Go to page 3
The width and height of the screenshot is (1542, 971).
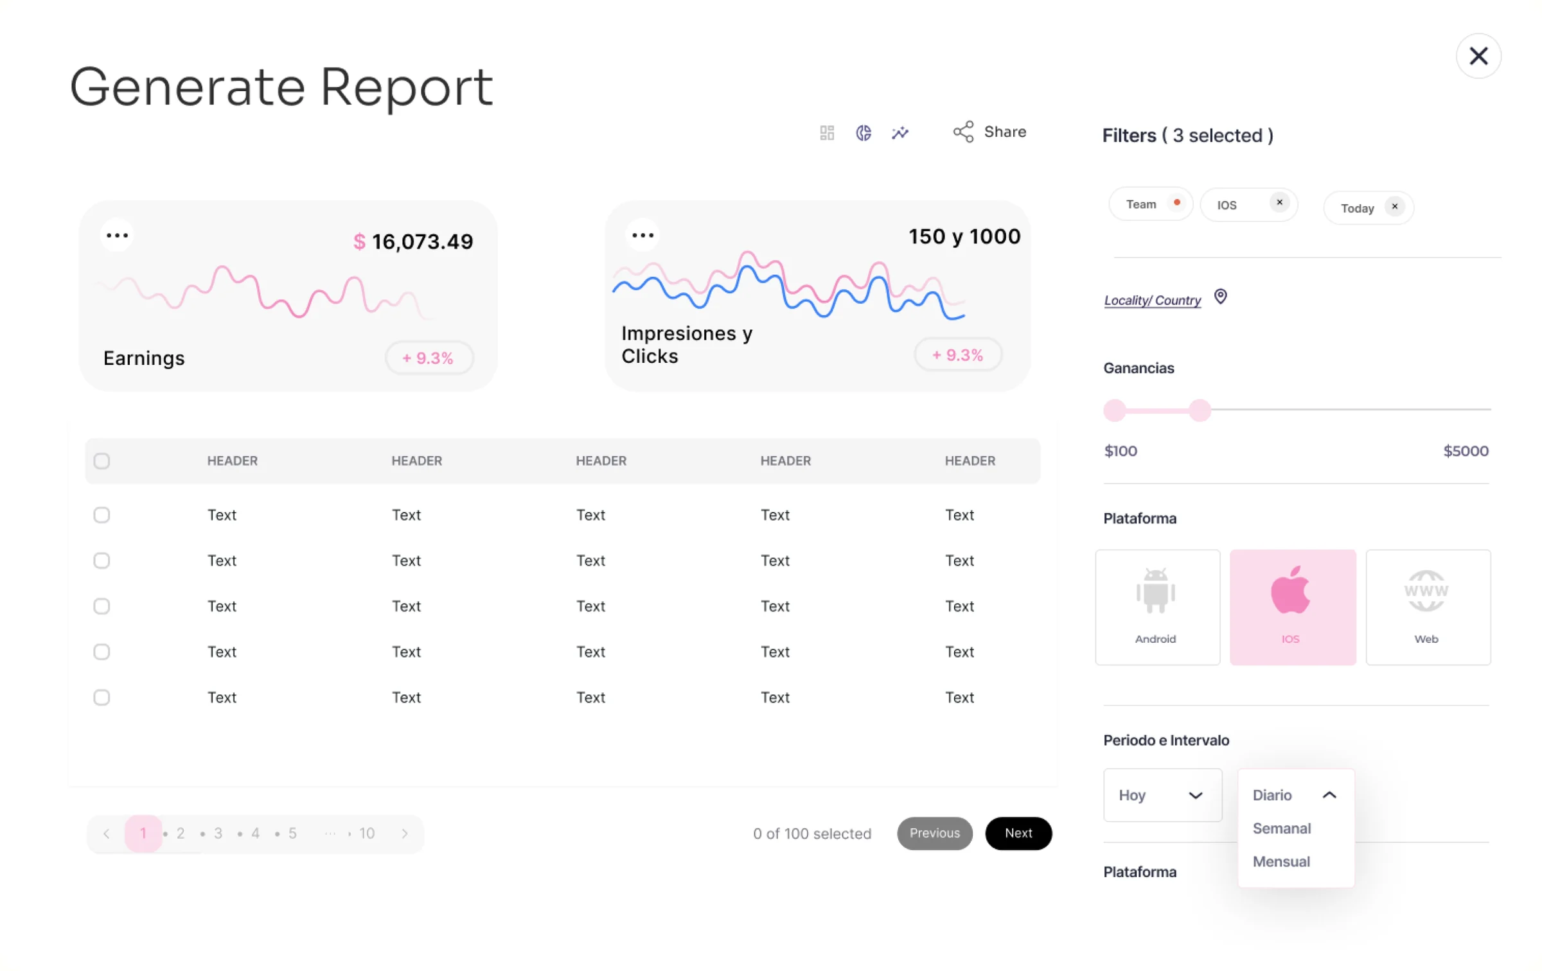coord(218,834)
